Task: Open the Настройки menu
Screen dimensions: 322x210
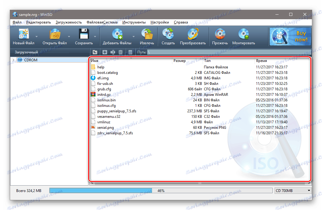Action: pos(159,22)
